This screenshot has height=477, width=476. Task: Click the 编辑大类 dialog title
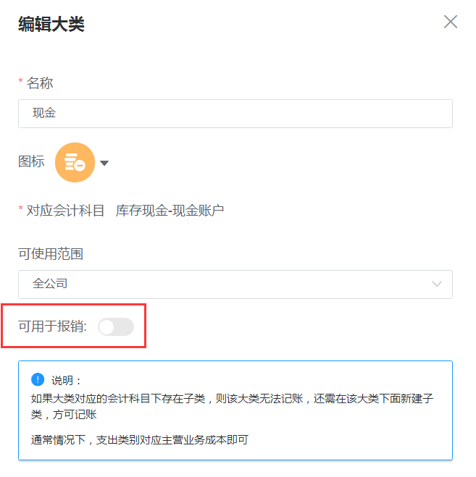(x=51, y=24)
